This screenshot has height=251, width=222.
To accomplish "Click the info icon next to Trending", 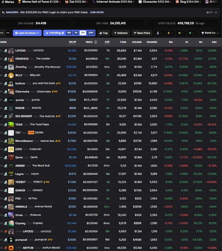I will tap(63, 33).
